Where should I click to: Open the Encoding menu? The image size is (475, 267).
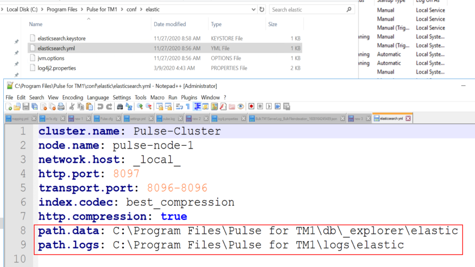pyautogui.click(x=72, y=98)
